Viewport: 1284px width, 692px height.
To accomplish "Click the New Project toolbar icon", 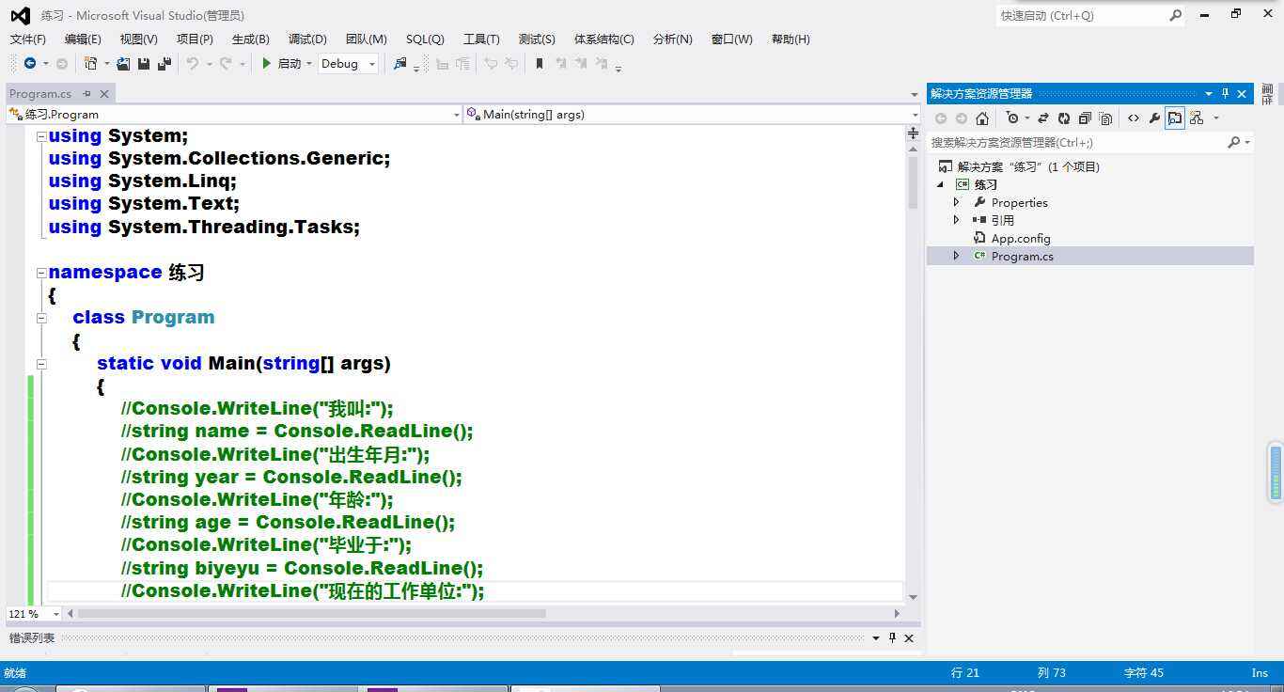I will tap(90, 64).
